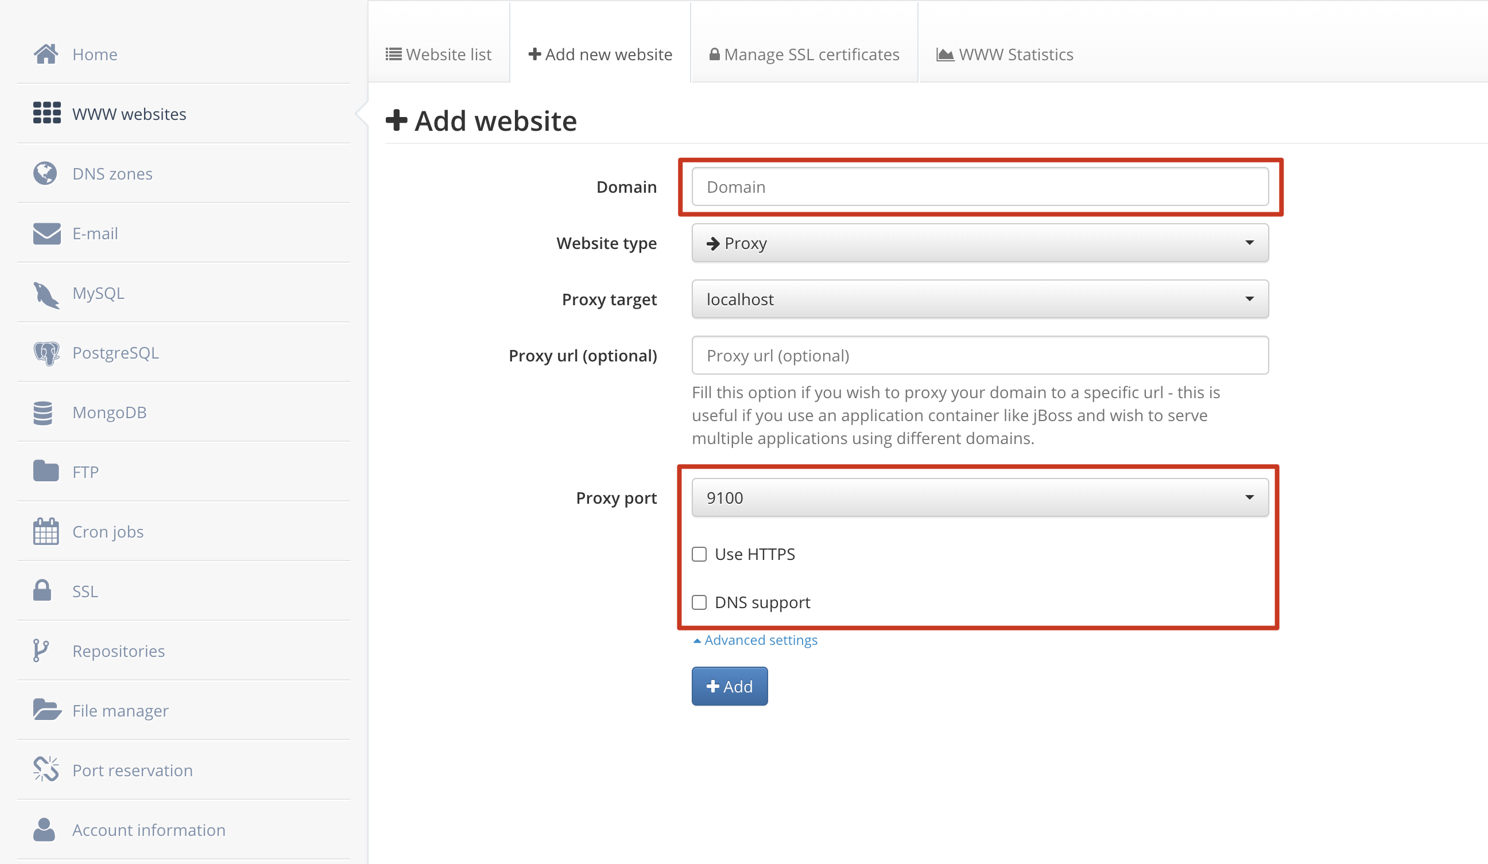The image size is (1488, 864).
Task: Open the Proxy port 9100 dropdown
Action: click(979, 497)
